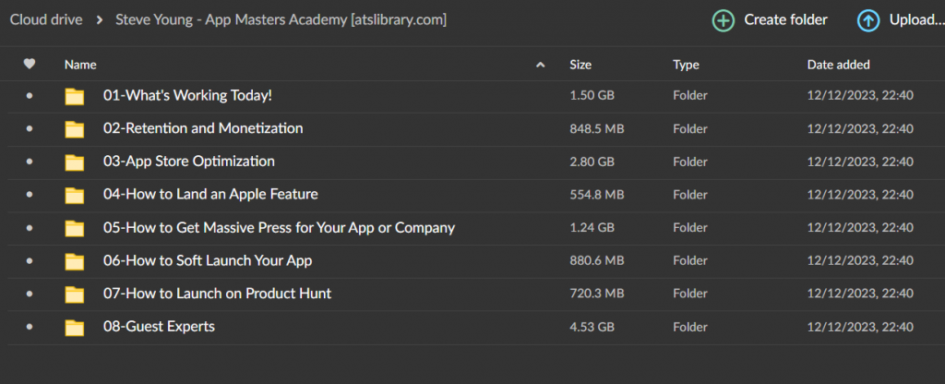Toggle favourite dot for 01-What's Working Today!

coord(30,96)
